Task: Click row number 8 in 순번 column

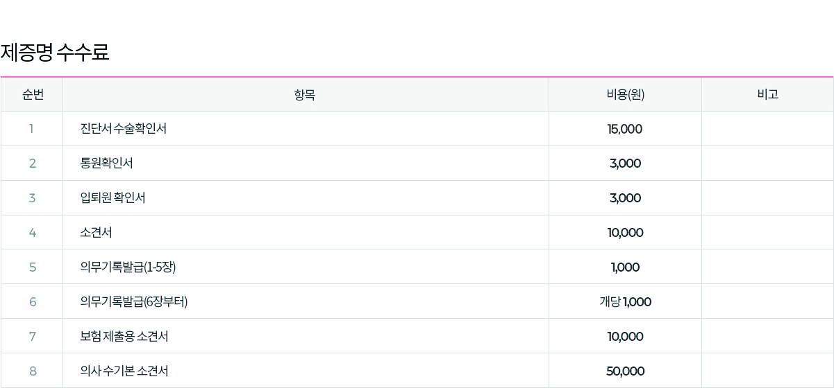Action: [x=33, y=371]
